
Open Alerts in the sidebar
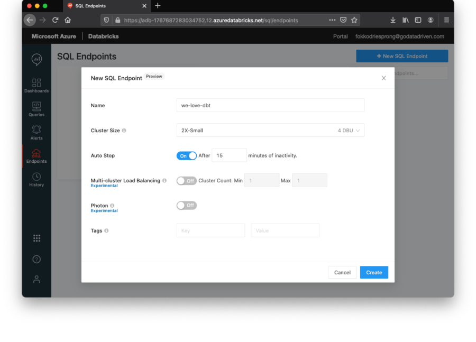click(x=36, y=133)
